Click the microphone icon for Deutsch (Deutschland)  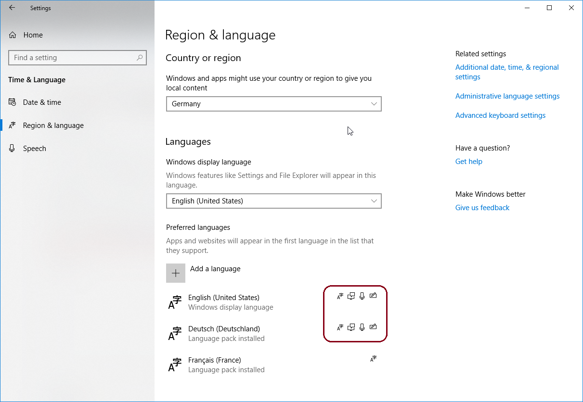click(362, 327)
